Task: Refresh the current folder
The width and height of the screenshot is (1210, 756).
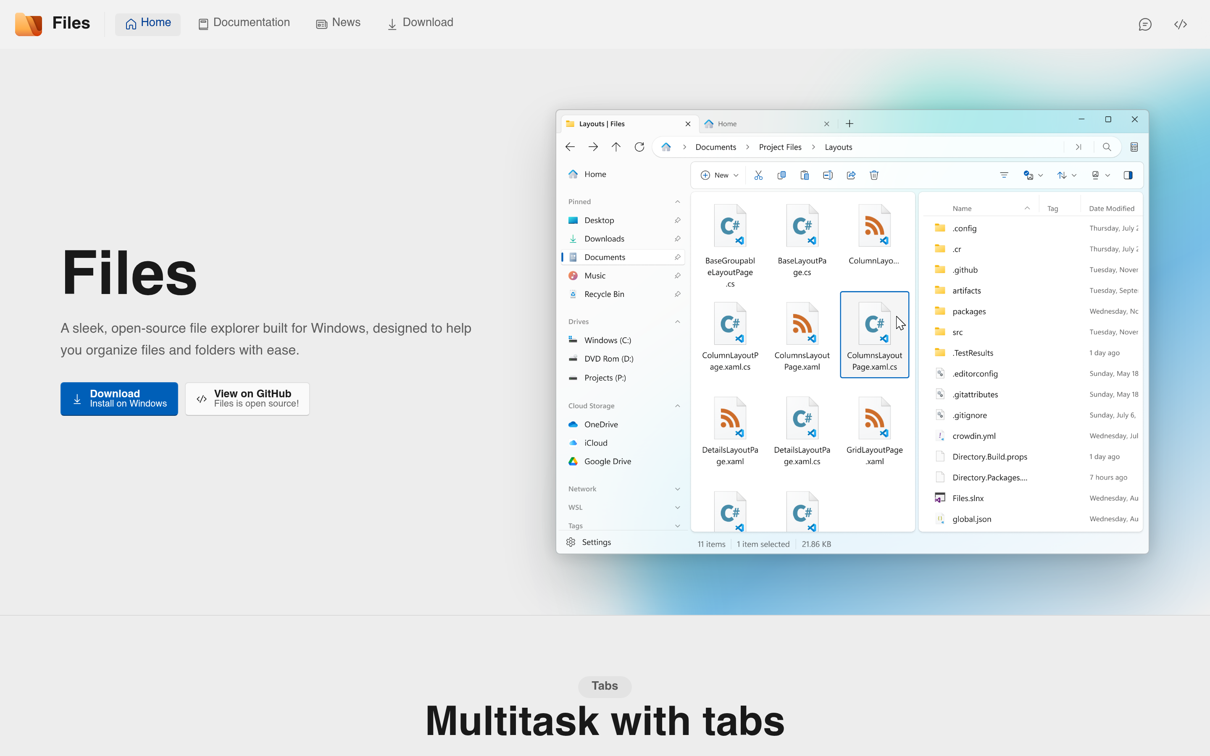Action: 639,147
